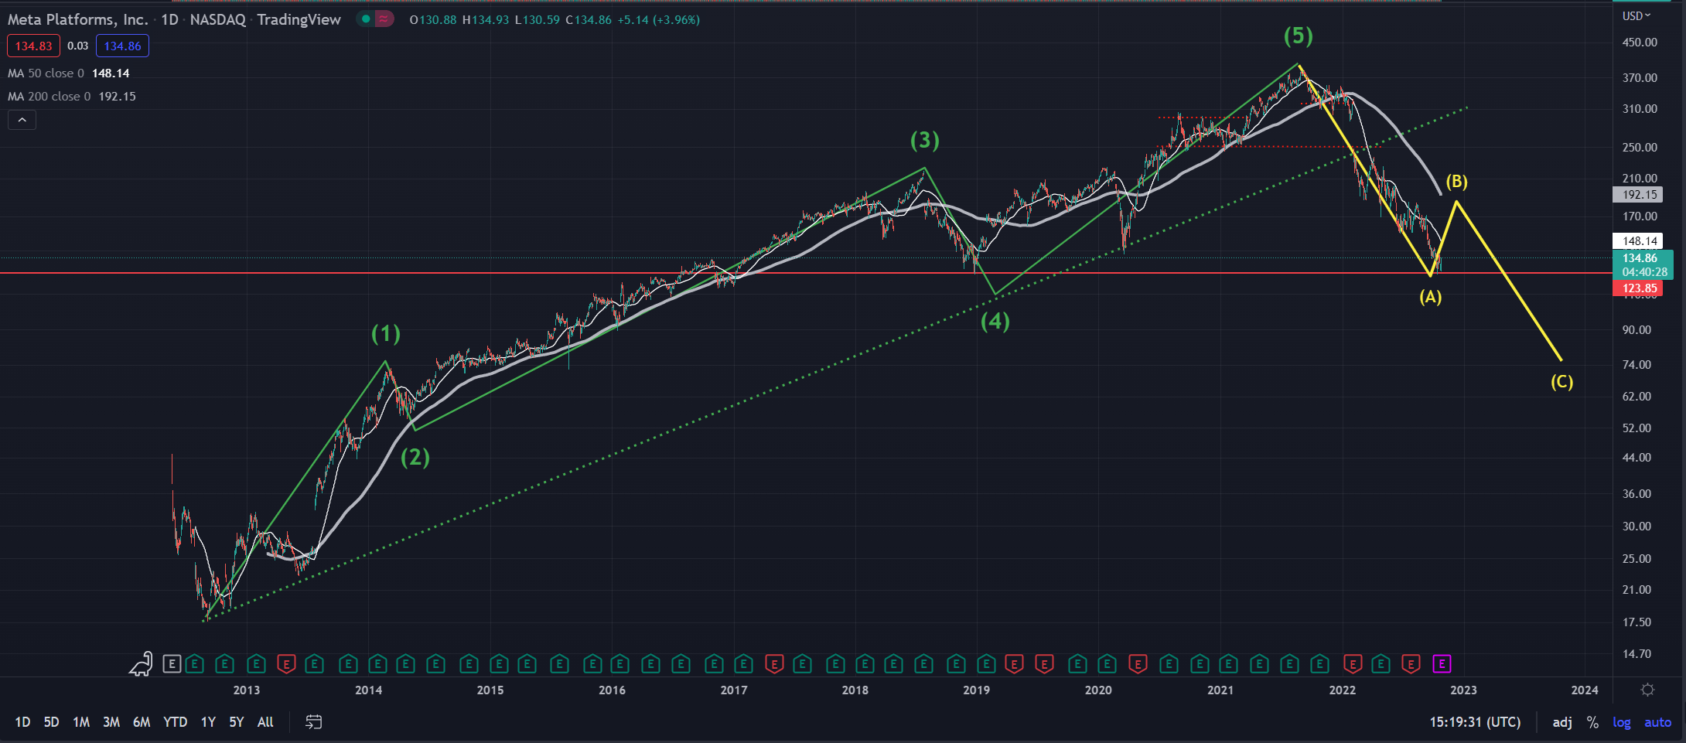Open the USD currency dropdown
Image resolution: width=1686 pixels, height=743 pixels.
coord(1637,15)
